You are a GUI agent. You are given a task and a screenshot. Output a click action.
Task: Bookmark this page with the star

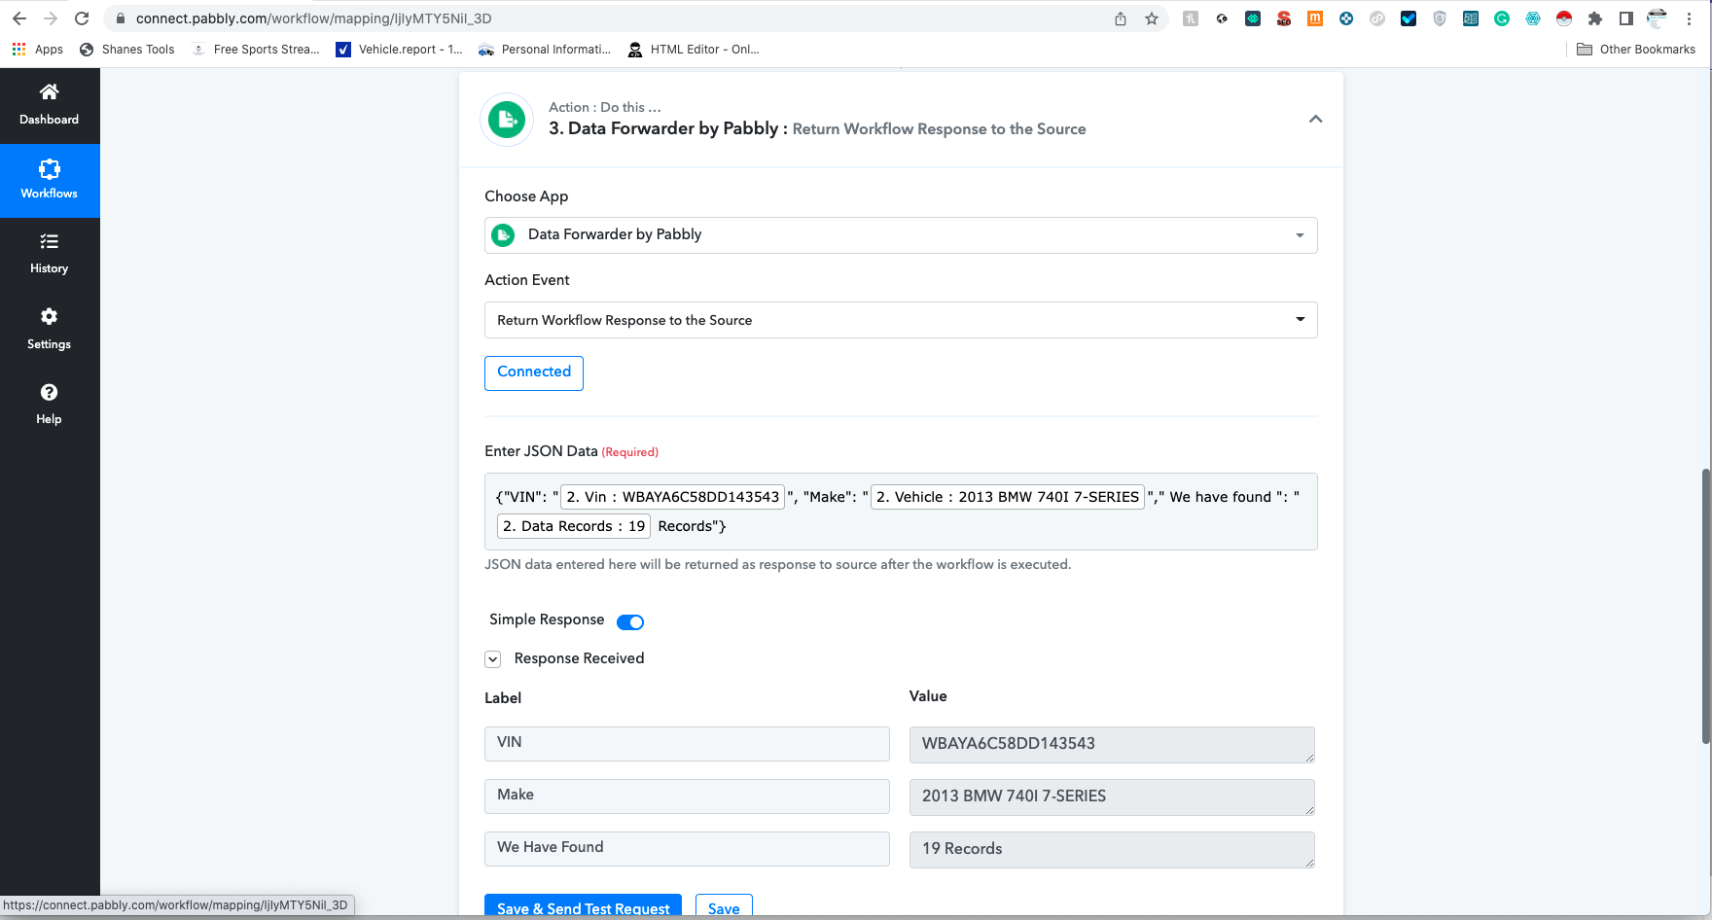(x=1152, y=18)
